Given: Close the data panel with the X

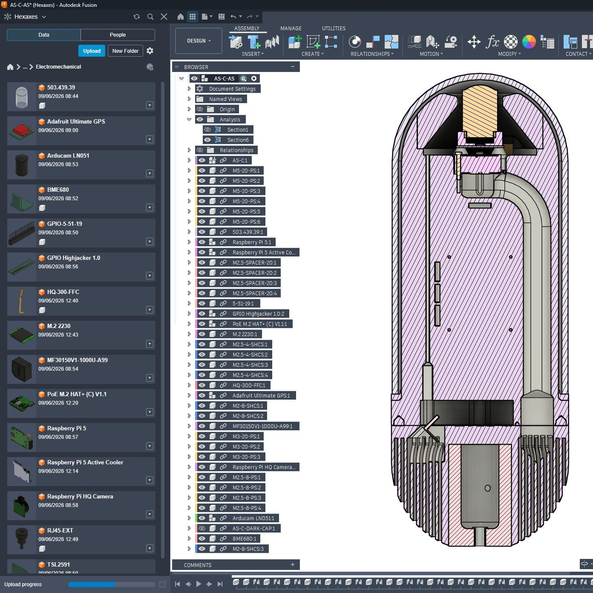Looking at the screenshot, I should click(164, 17).
